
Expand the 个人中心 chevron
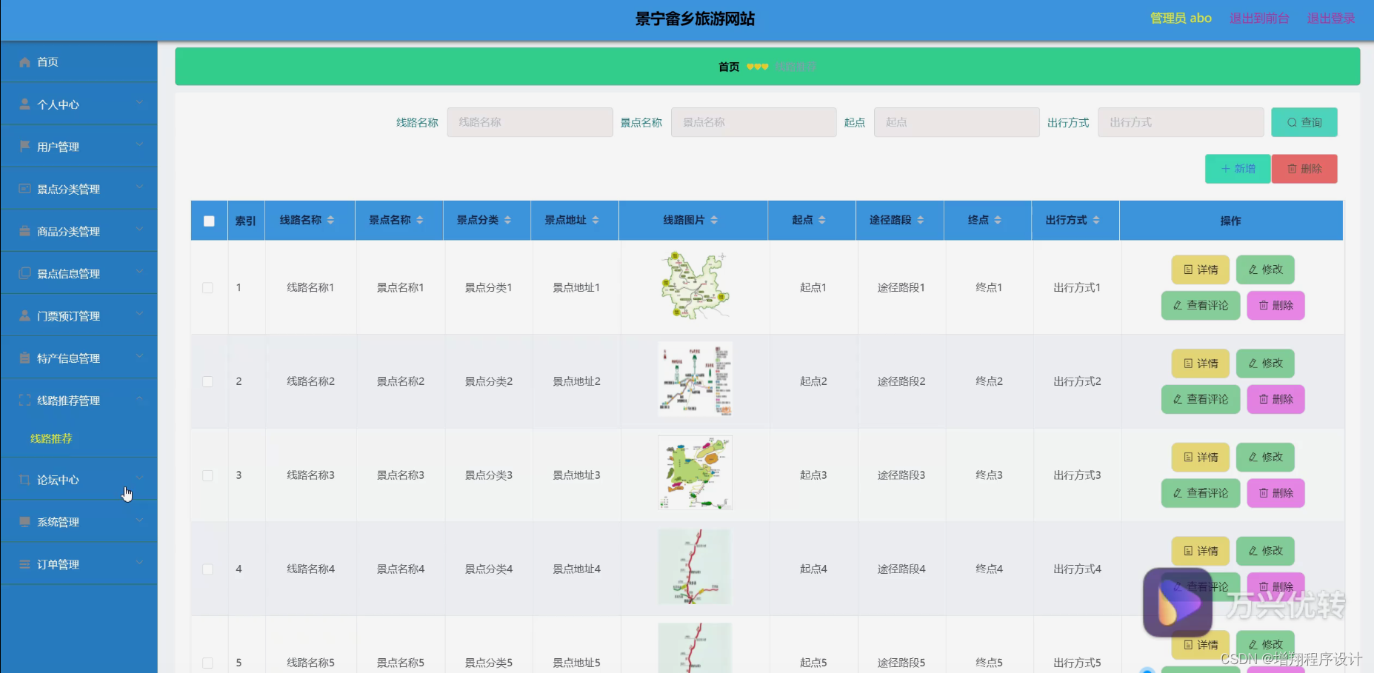[x=139, y=103]
